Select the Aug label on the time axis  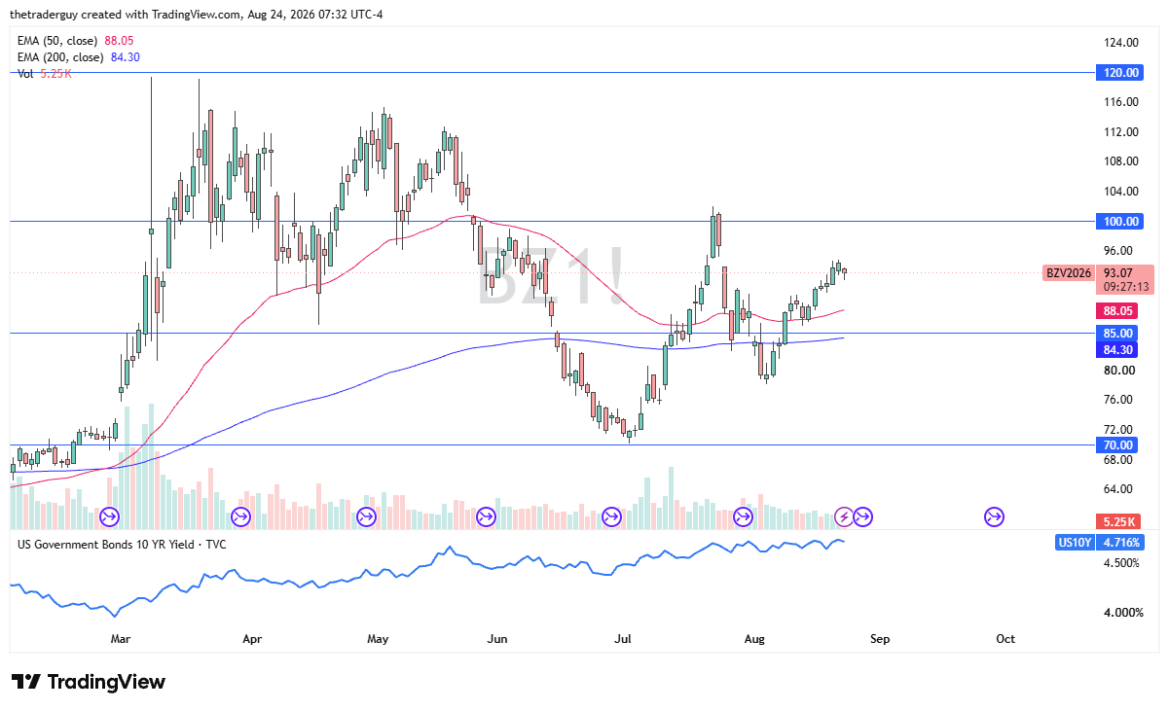coord(754,639)
